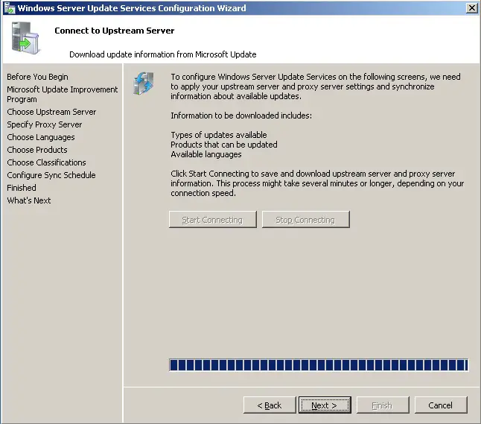Click 'Information to be downloaded includes:' text
The image size is (481, 424).
coord(241,116)
